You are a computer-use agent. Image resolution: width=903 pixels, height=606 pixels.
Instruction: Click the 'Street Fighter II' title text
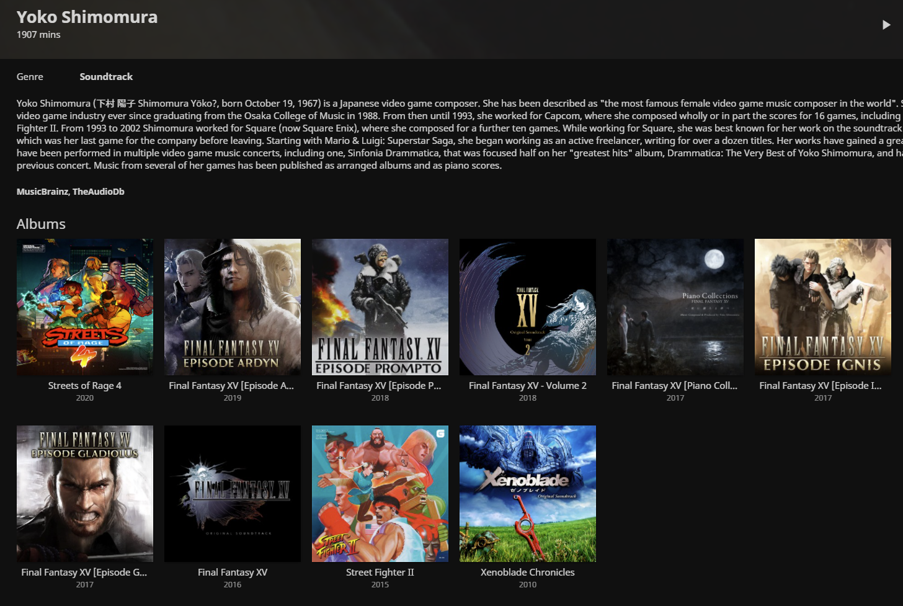tap(380, 573)
